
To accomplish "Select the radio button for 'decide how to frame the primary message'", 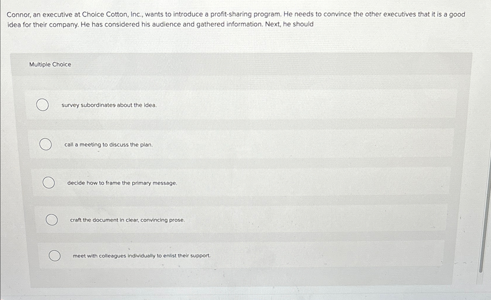I will (x=48, y=183).
